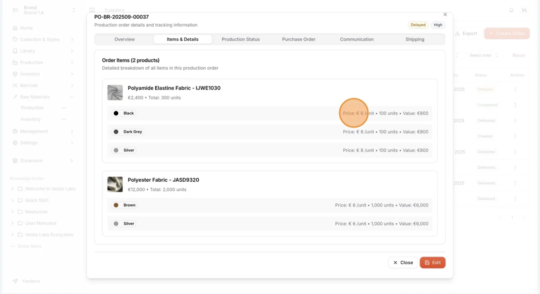Toggle the sidebar panel icon near Suppliers

(92, 10)
